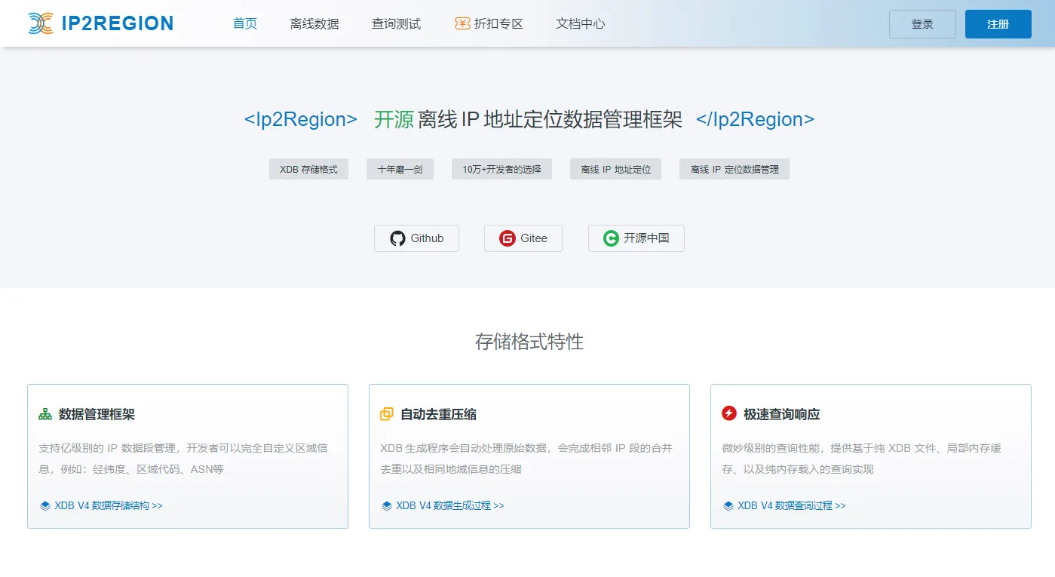Click the opening <Ip2Region> tag text
This screenshot has width=1055, height=577.
tap(301, 119)
